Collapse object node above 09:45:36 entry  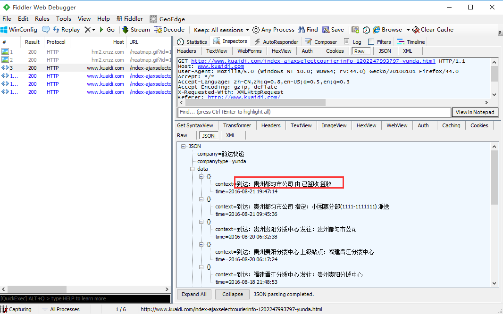click(201, 199)
